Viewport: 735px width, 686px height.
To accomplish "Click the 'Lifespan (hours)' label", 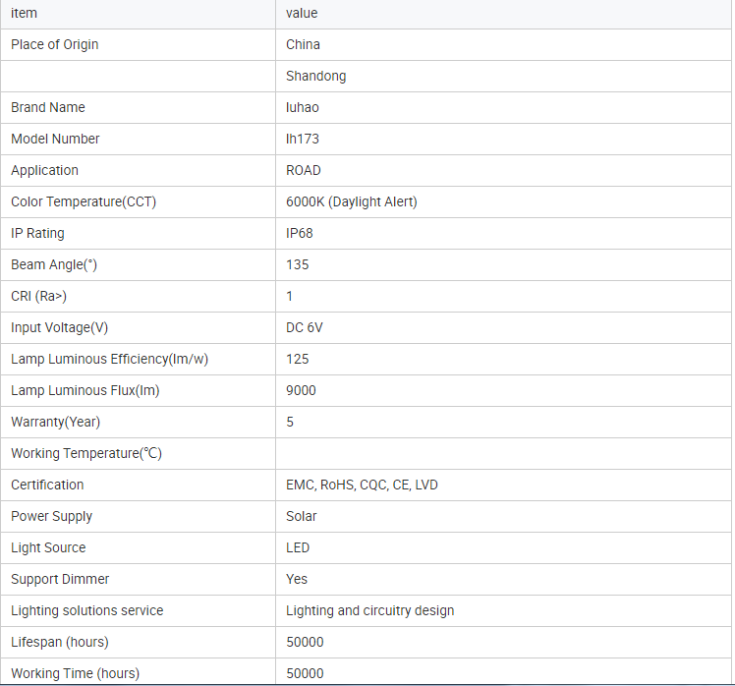I will point(59,642).
